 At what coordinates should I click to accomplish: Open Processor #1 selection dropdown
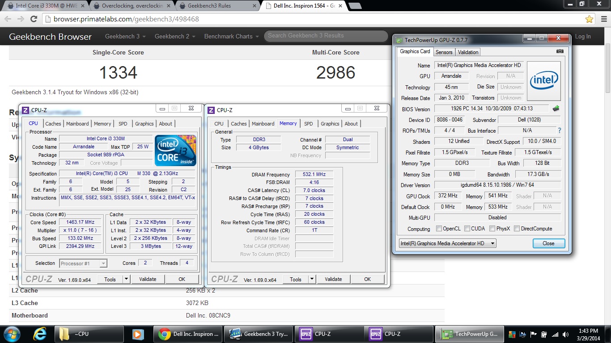click(83, 264)
